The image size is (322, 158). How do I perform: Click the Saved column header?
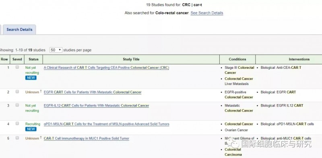point(17,60)
